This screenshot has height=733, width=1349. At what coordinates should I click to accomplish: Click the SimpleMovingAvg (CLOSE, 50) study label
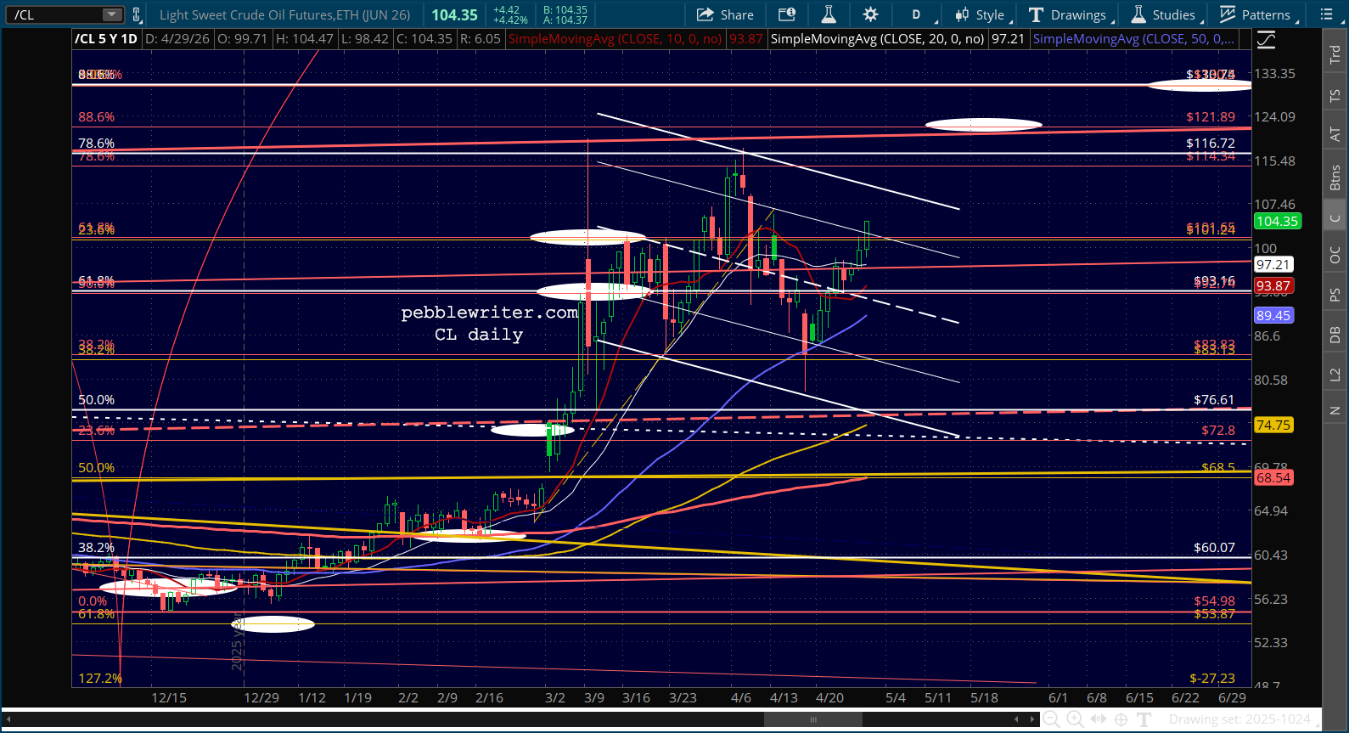[1133, 39]
